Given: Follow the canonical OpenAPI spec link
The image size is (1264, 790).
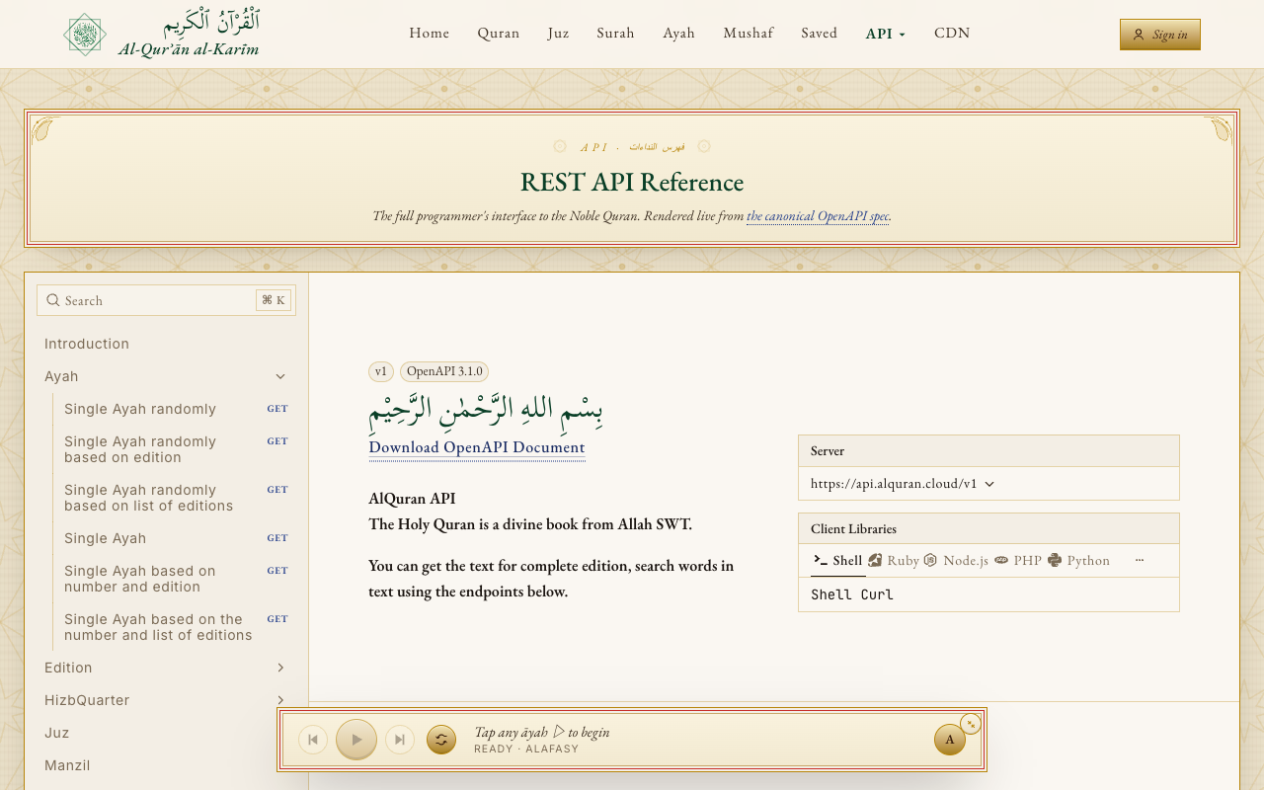Looking at the screenshot, I should pyautogui.click(x=818, y=216).
